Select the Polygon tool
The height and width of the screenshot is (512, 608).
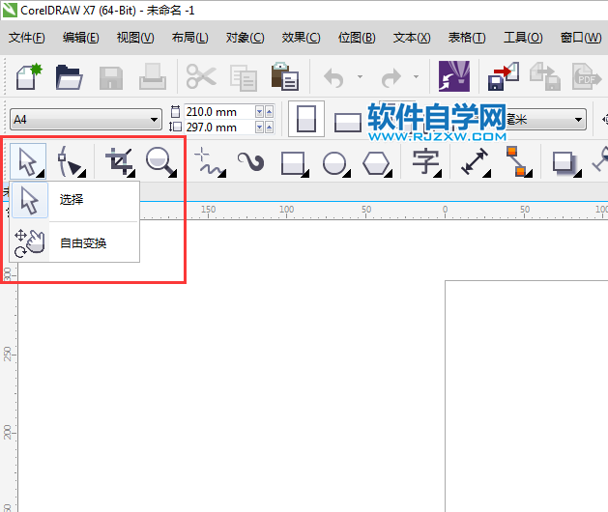pyautogui.click(x=377, y=163)
